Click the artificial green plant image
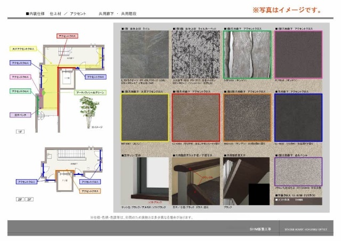 89,112
